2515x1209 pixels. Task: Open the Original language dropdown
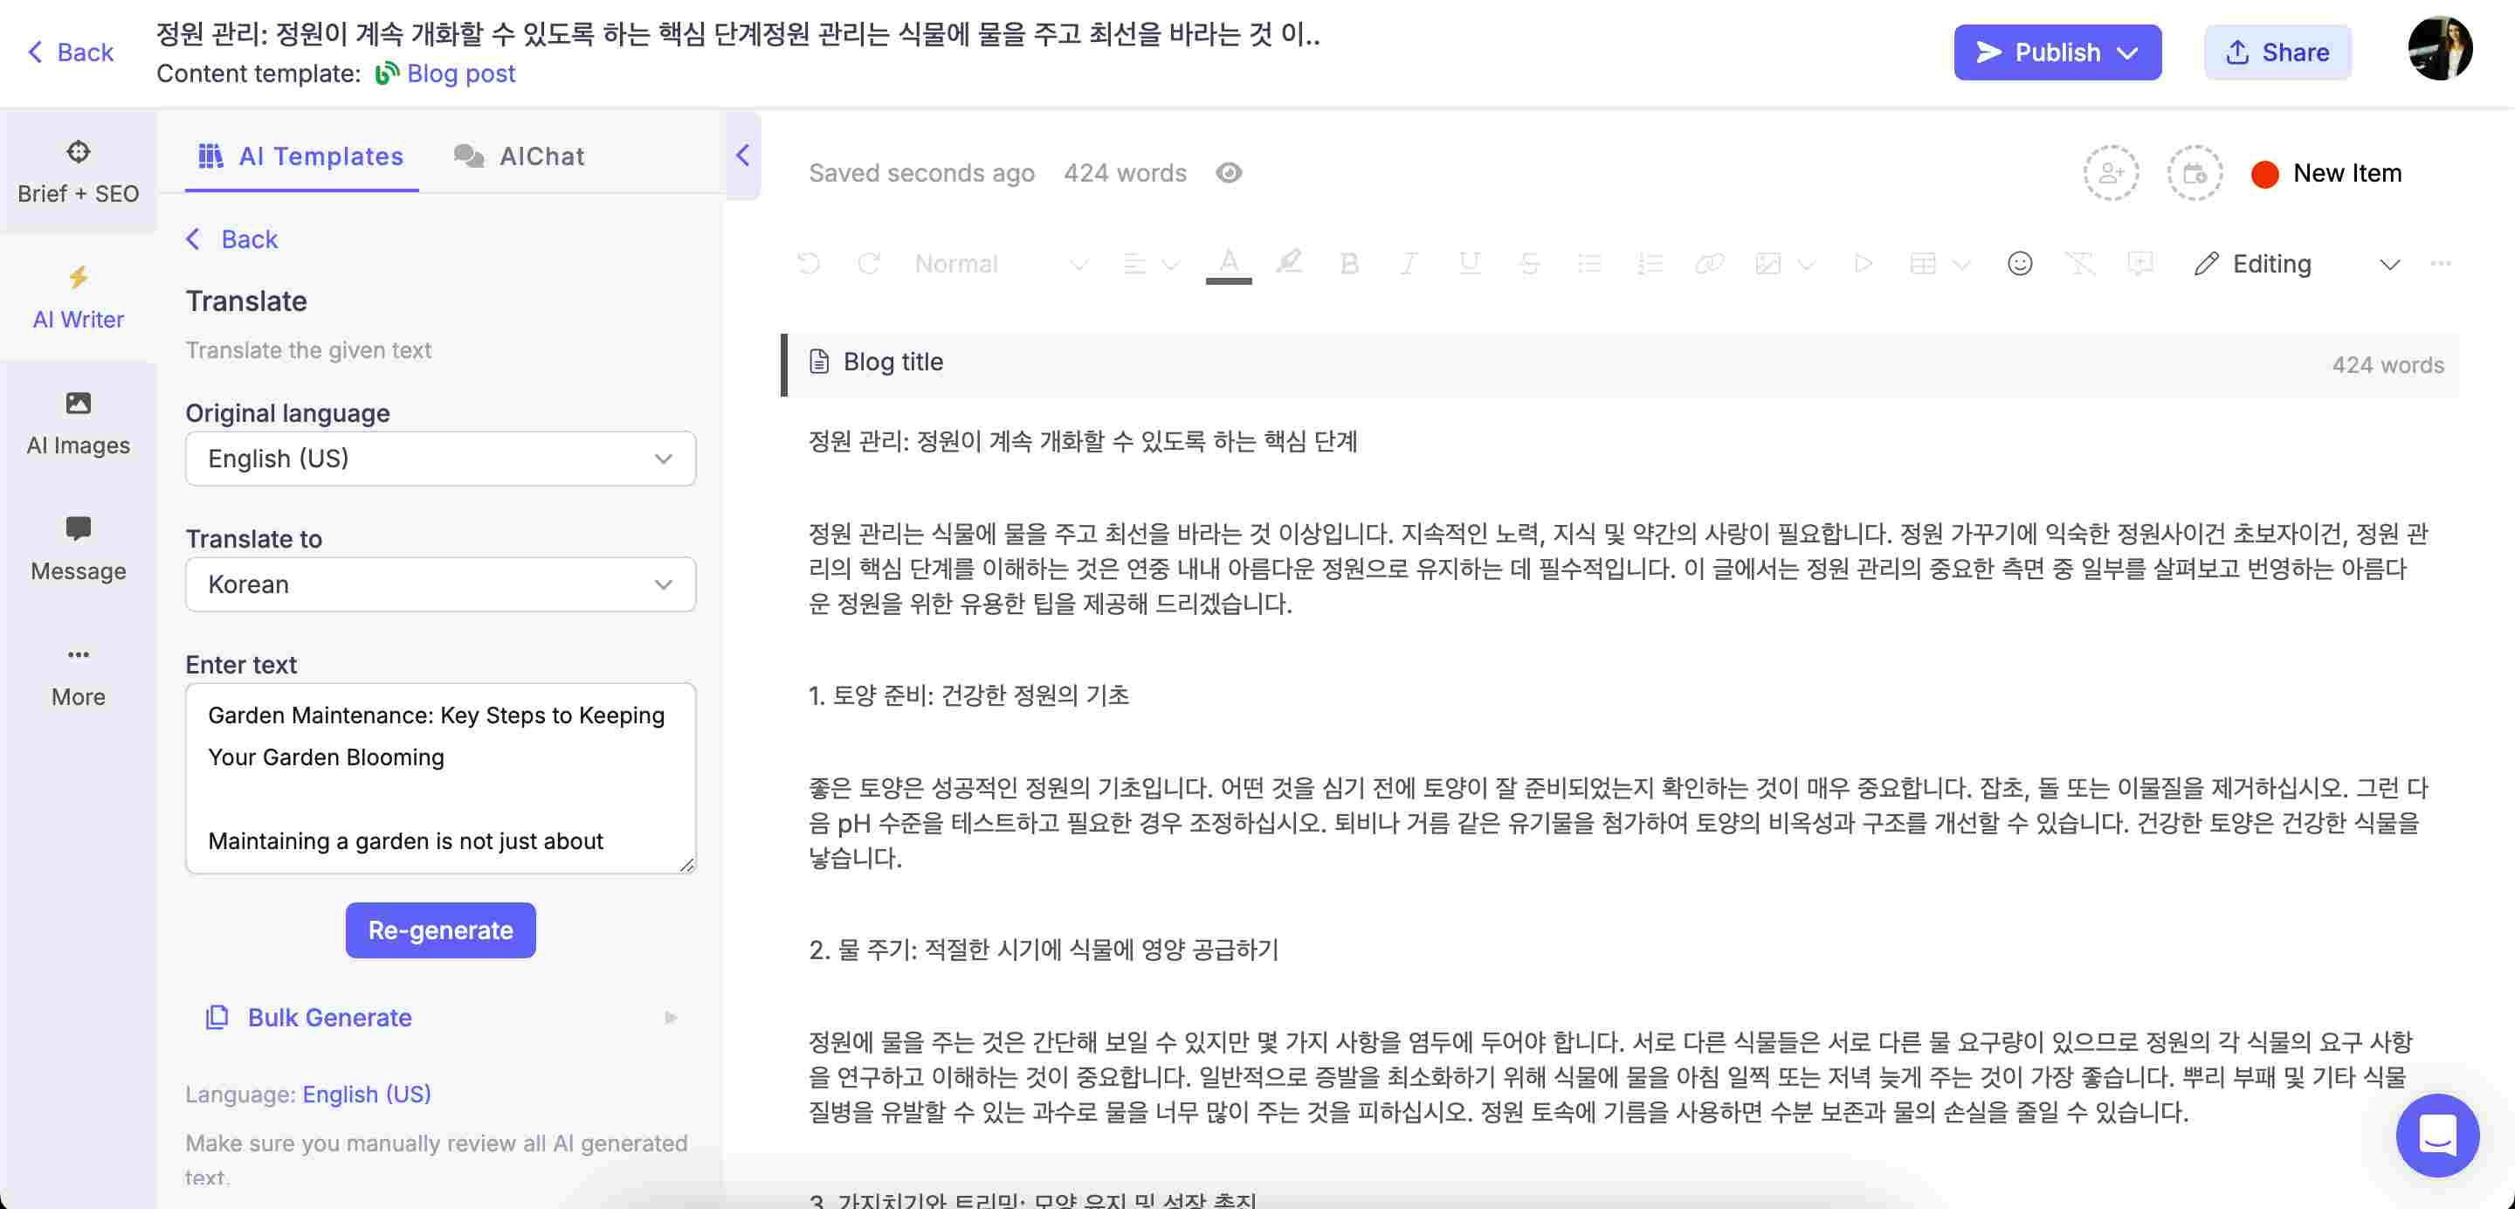tap(440, 458)
